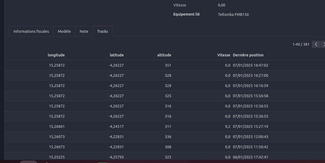Go to previous page of tracks
The image size is (325, 163).
click(316, 44)
